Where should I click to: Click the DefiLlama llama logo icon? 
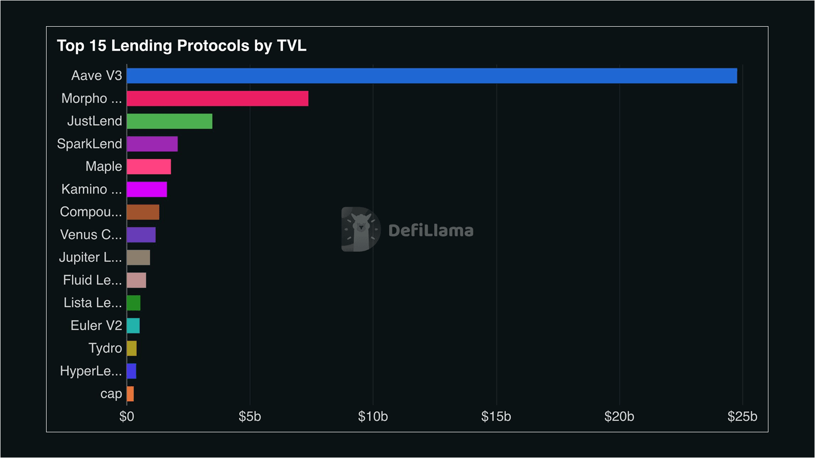tap(360, 229)
